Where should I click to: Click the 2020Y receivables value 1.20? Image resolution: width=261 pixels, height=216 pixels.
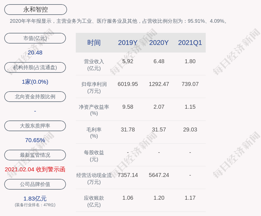[x=159, y=198]
